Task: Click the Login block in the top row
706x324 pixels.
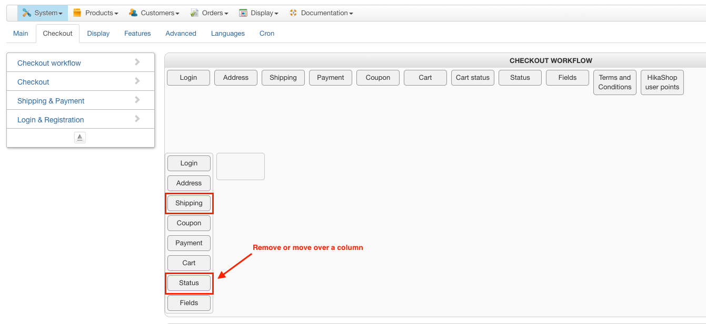Action: [188, 77]
